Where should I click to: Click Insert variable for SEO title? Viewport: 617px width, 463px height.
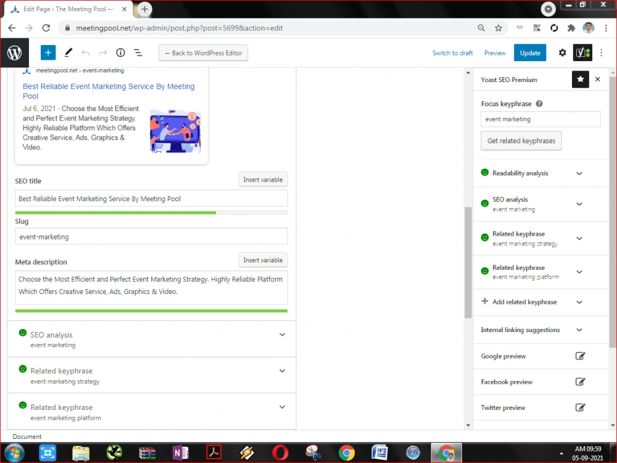pos(263,180)
